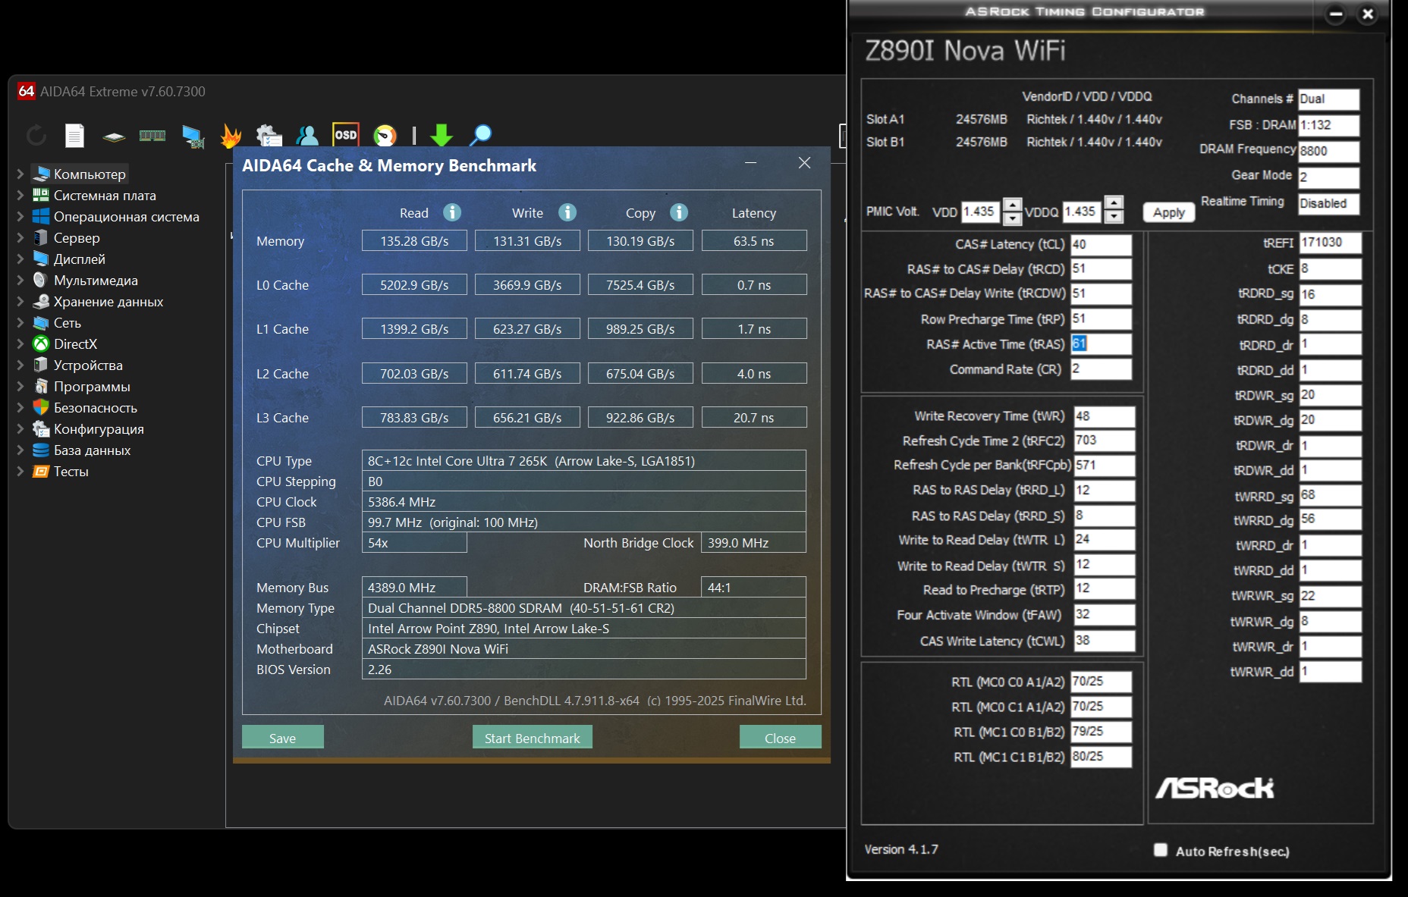Click the users icon in AIDA64 toolbar

point(307,136)
